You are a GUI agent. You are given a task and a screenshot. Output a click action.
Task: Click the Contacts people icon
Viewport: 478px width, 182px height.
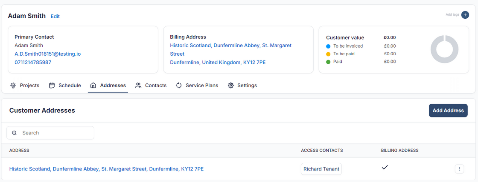(x=138, y=85)
